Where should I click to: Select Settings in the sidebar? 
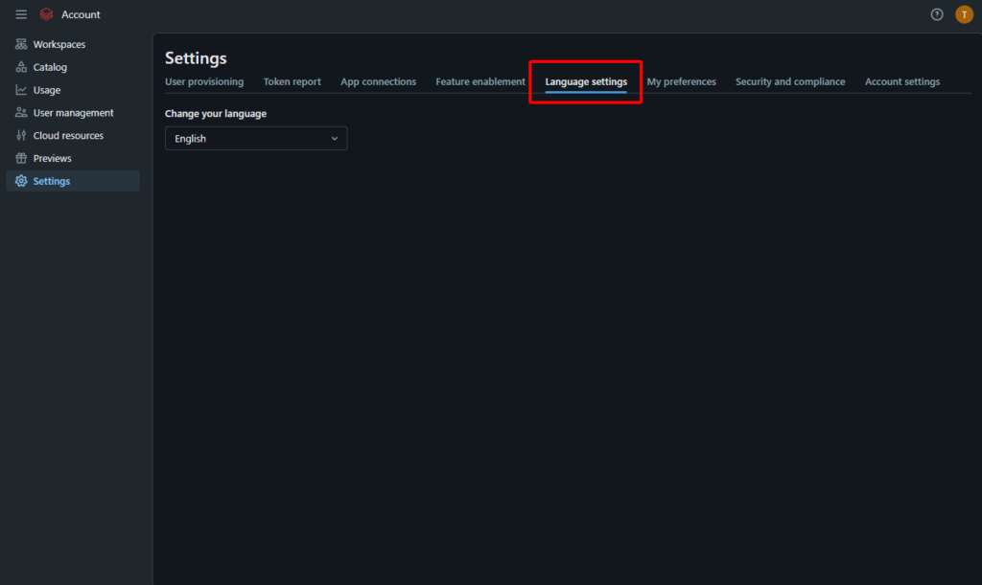(73, 181)
